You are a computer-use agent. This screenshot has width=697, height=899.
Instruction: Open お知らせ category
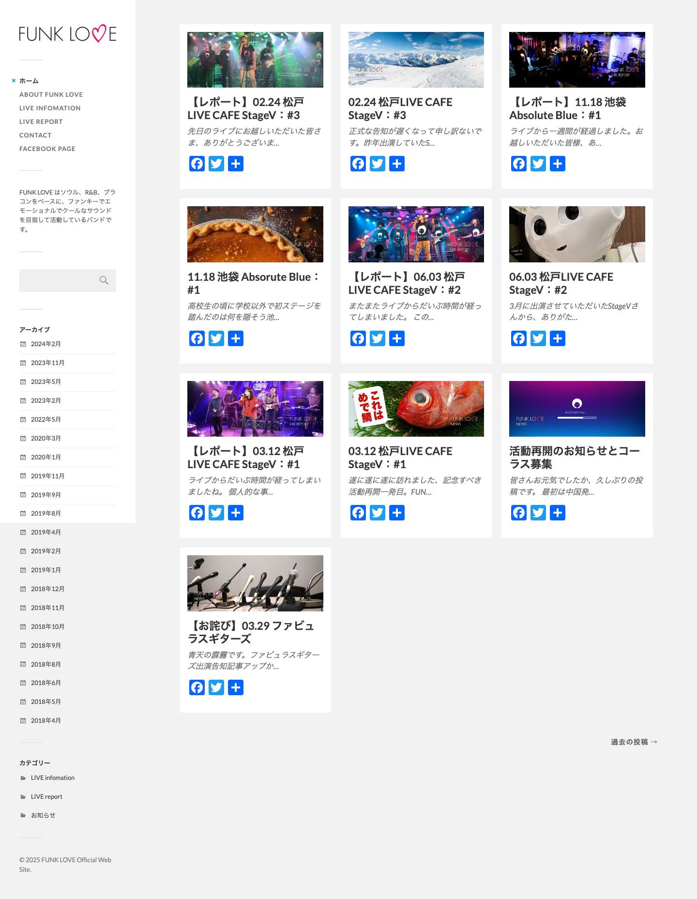tap(43, 815)
